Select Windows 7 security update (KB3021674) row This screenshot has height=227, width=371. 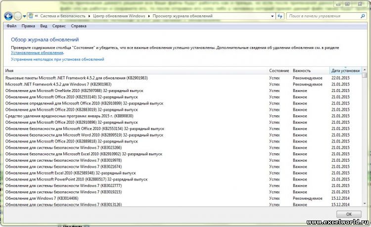point(183,167)
